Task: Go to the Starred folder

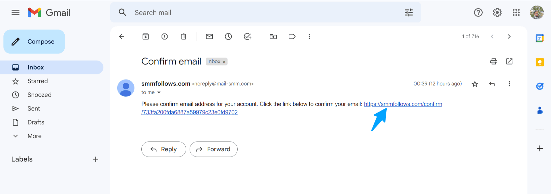Action: pos(38,81)
